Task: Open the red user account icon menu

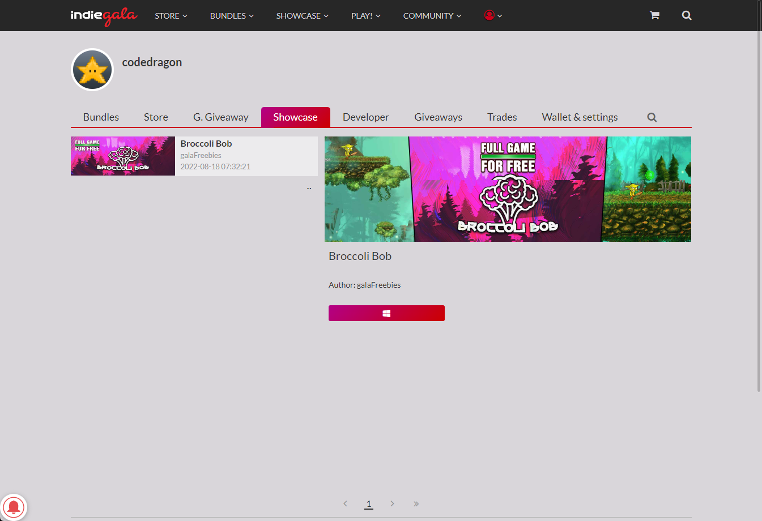Action: coord(493,15)
